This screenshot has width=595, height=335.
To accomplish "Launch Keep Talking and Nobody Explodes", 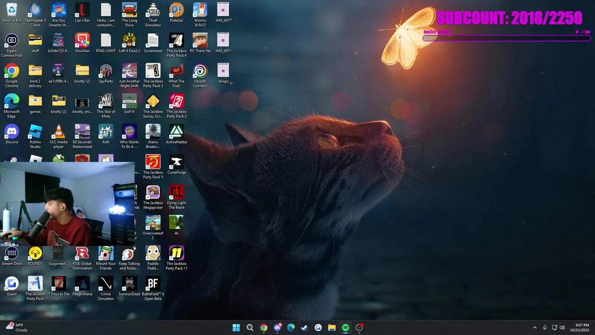I will pyautogui.click(x=129, y=258).
